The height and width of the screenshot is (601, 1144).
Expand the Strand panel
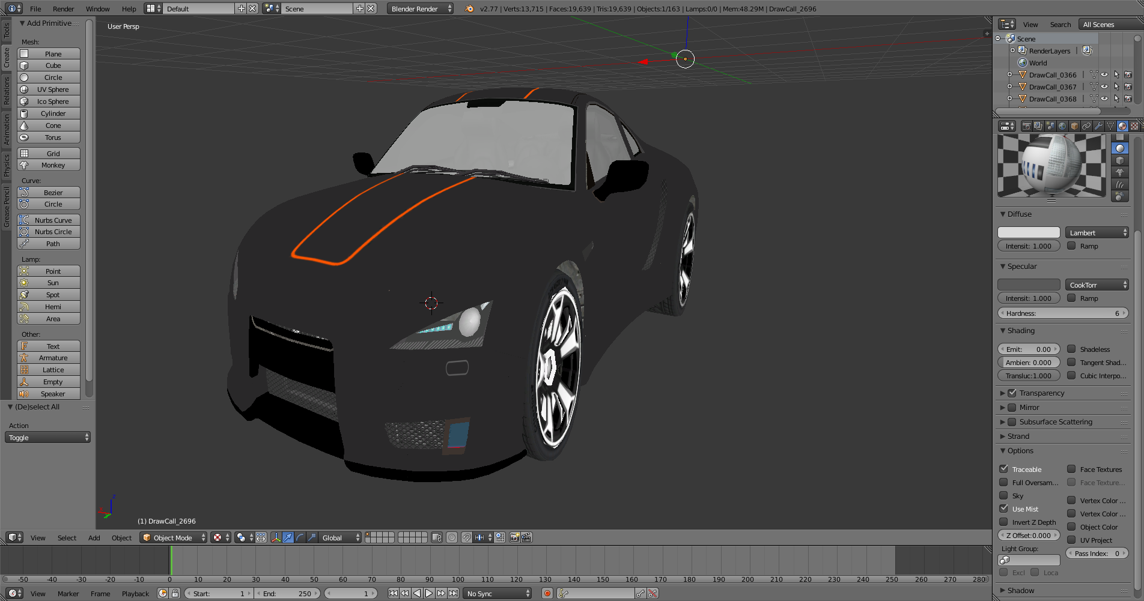(1018, 436)
